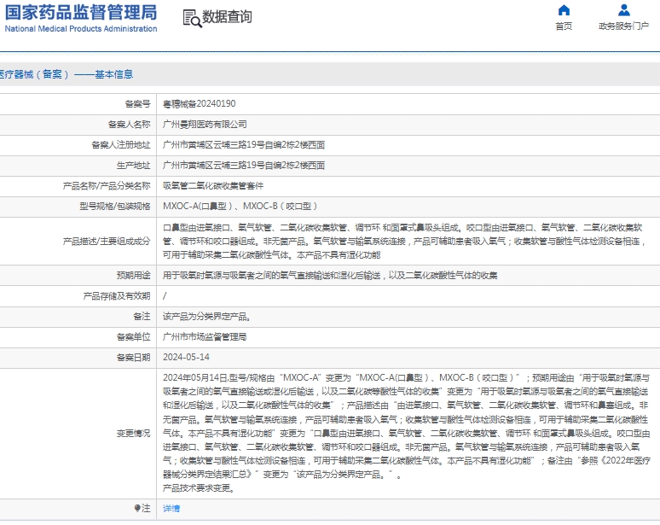660x525 pixels.
Task: Select product name 吸氧管二氧化碳收集管套件
Action: point(213,186)
